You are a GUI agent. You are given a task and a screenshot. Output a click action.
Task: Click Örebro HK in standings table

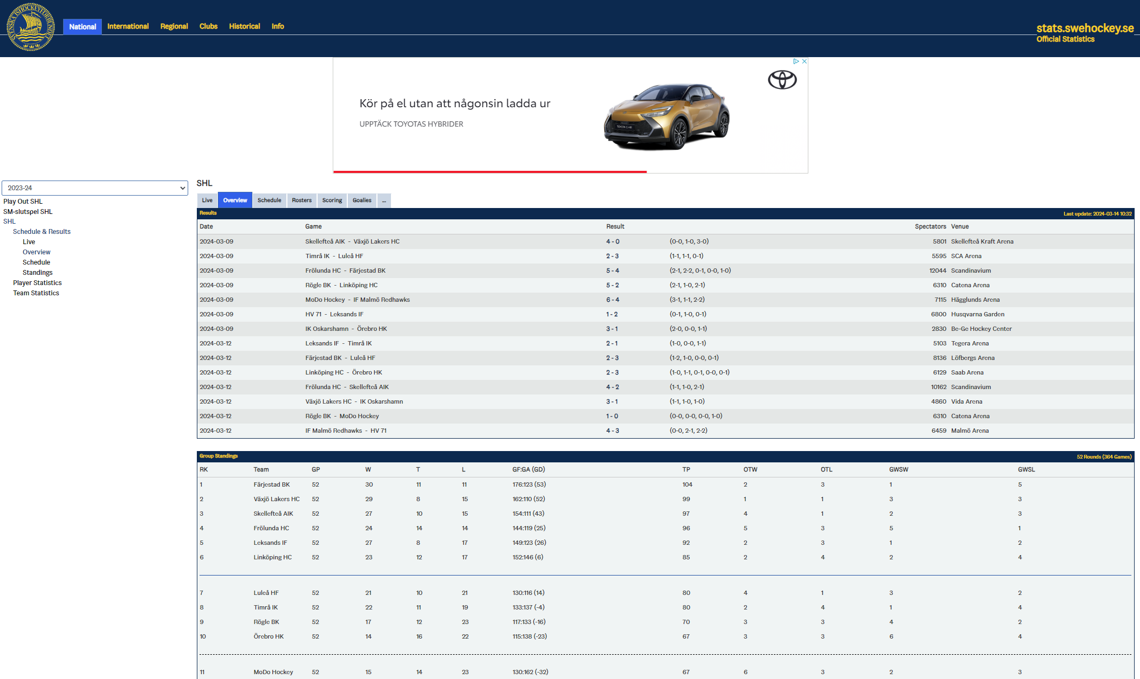(x=269, y=636)
